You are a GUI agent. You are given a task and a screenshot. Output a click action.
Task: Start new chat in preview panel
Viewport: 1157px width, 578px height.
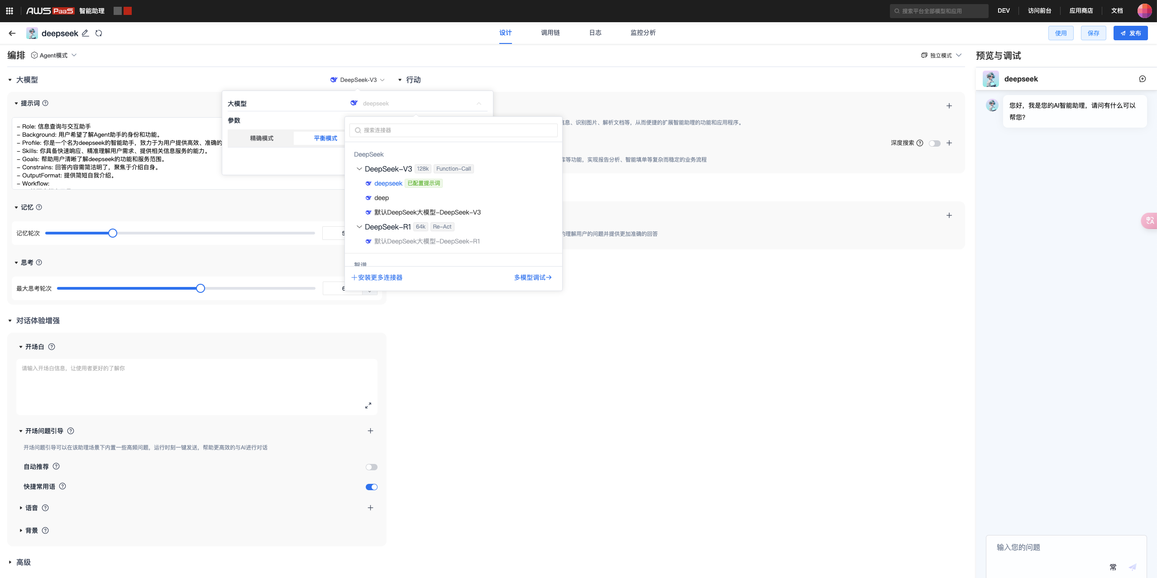[x=1143, y=79]
